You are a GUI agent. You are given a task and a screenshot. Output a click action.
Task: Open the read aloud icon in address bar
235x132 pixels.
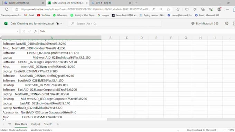154,9
